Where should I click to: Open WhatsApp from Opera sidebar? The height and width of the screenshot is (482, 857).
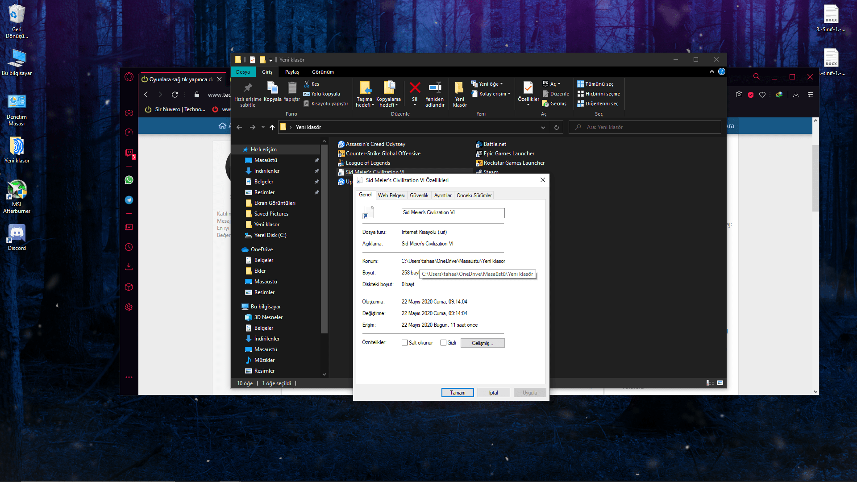pos(129,180)
